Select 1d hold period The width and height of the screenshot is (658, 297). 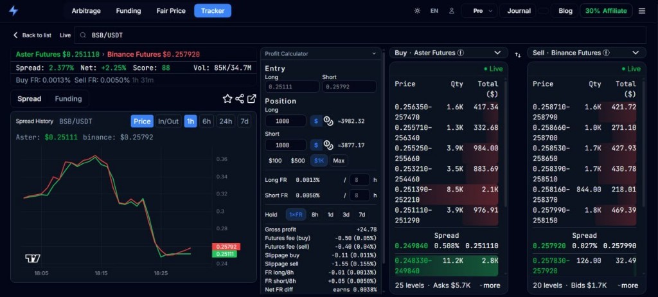pyautogui.click(x=330, y=215)
